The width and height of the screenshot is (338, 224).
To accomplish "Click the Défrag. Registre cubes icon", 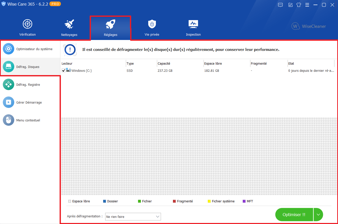I will (9, 85).
